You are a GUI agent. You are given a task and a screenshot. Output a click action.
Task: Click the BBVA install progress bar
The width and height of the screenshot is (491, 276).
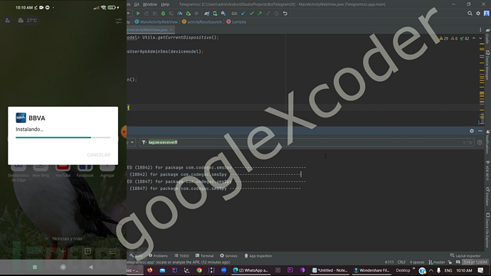tap(63, 137)
